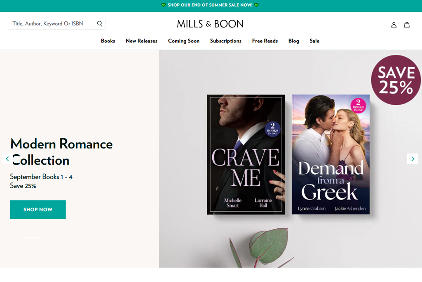Screen dimensions: 422x282
Task: Click the Mills & Boon logo
Action: coord(210,24)
